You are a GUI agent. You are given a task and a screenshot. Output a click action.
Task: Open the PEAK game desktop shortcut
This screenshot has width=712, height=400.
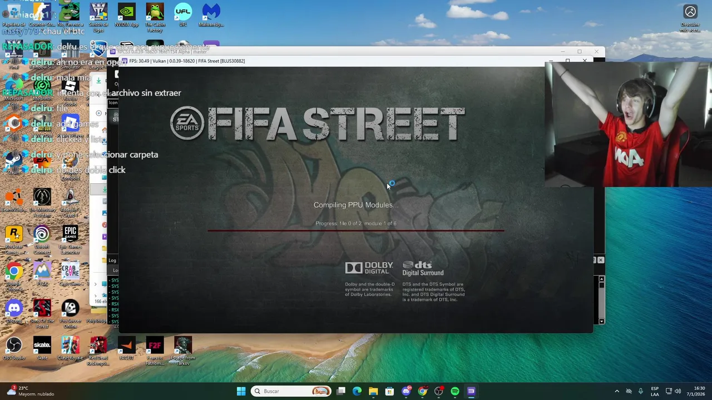(x=42, y=274)
